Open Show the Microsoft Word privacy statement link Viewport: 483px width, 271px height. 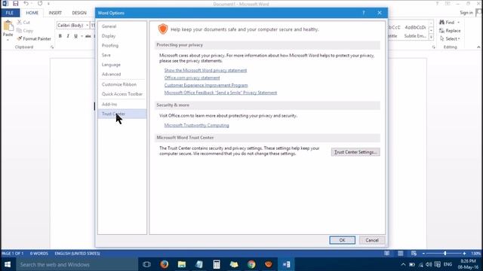pos(205,70)
